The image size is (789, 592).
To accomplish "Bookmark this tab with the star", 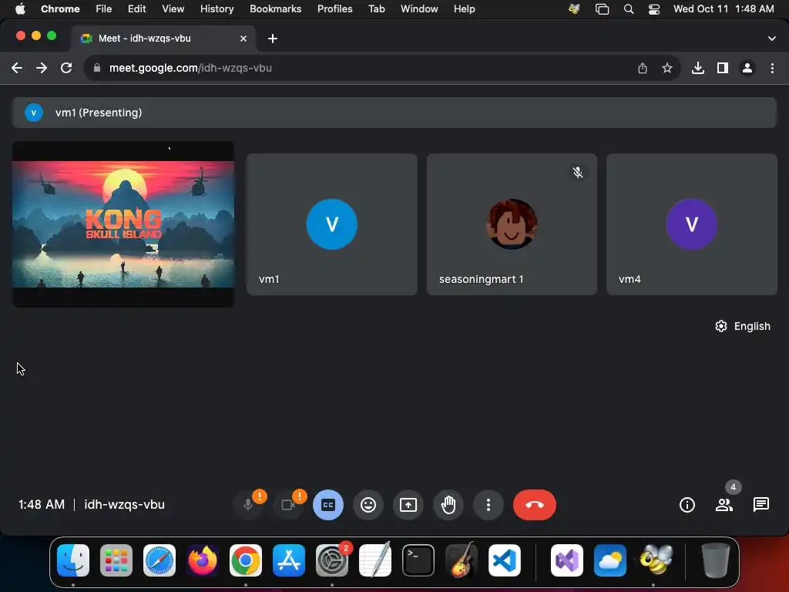I will click(666, 68).
